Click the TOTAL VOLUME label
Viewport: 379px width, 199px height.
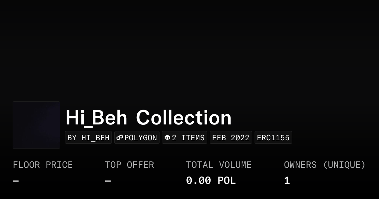pos(219,165)
